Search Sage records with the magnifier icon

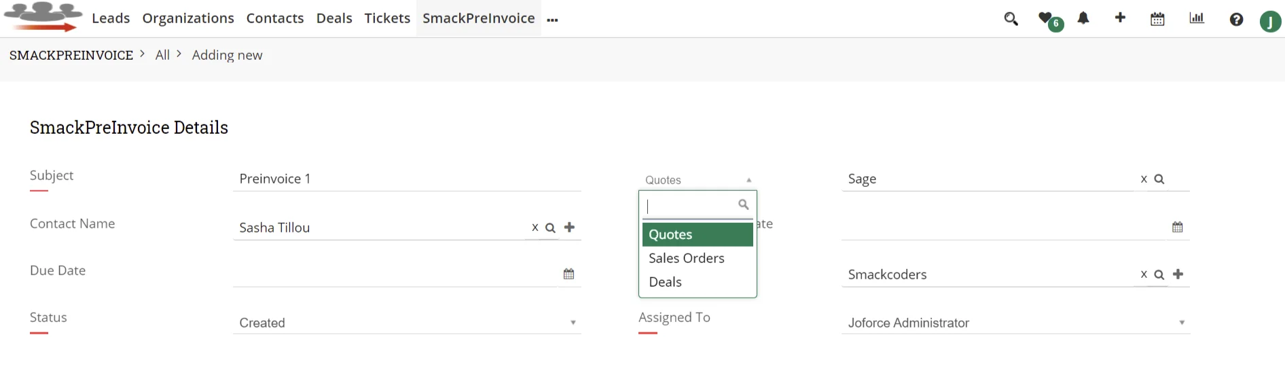[1159, 179]
